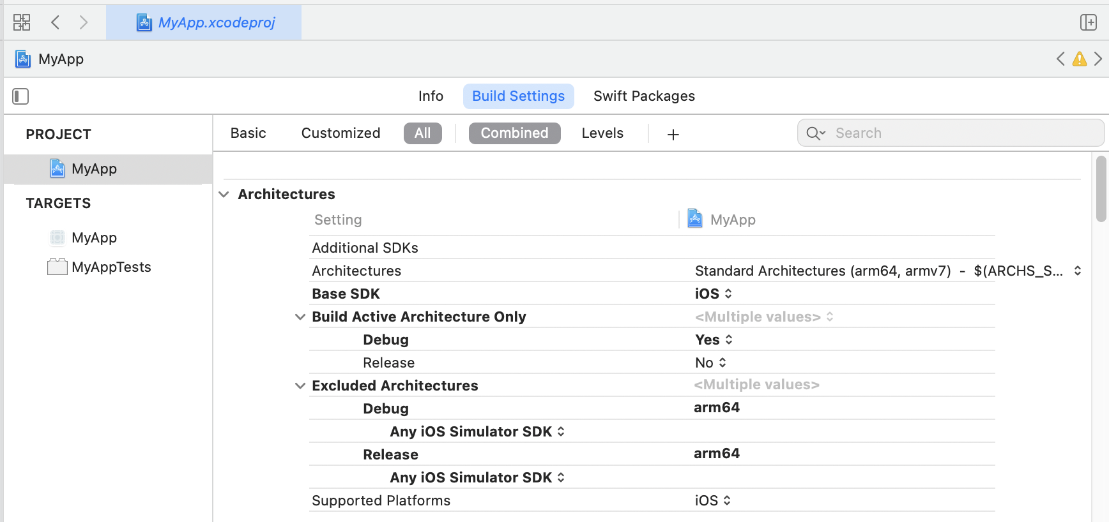Screen dimensions: 1109x522
Task: Open the Base SDK iOS dropdown
Action: pos(714,294)
